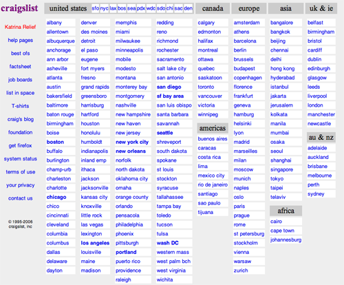Select the nyc shortcut in header
This screenshot has height=285, width=344.
coord(104,8)
